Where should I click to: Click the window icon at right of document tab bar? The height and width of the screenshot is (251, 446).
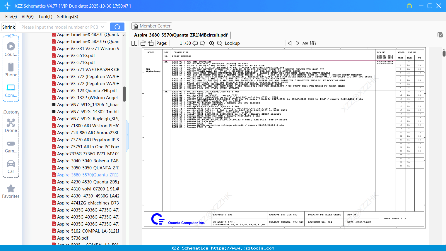pos(440,35)
